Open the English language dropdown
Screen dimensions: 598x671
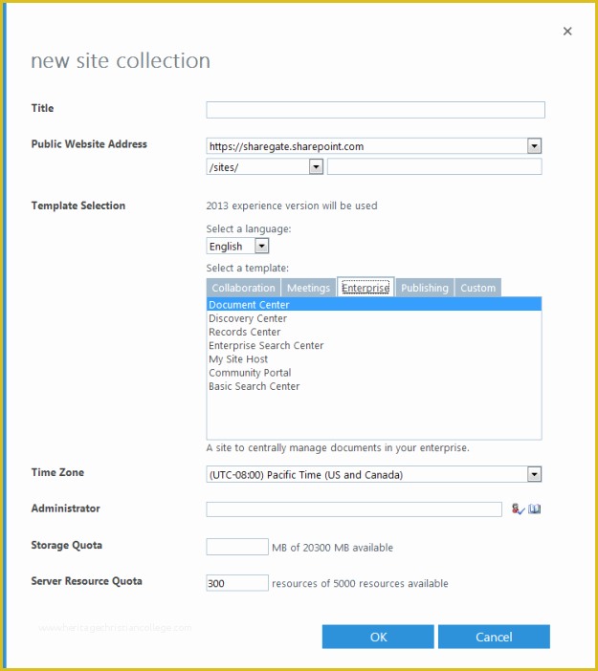point(262,246)
